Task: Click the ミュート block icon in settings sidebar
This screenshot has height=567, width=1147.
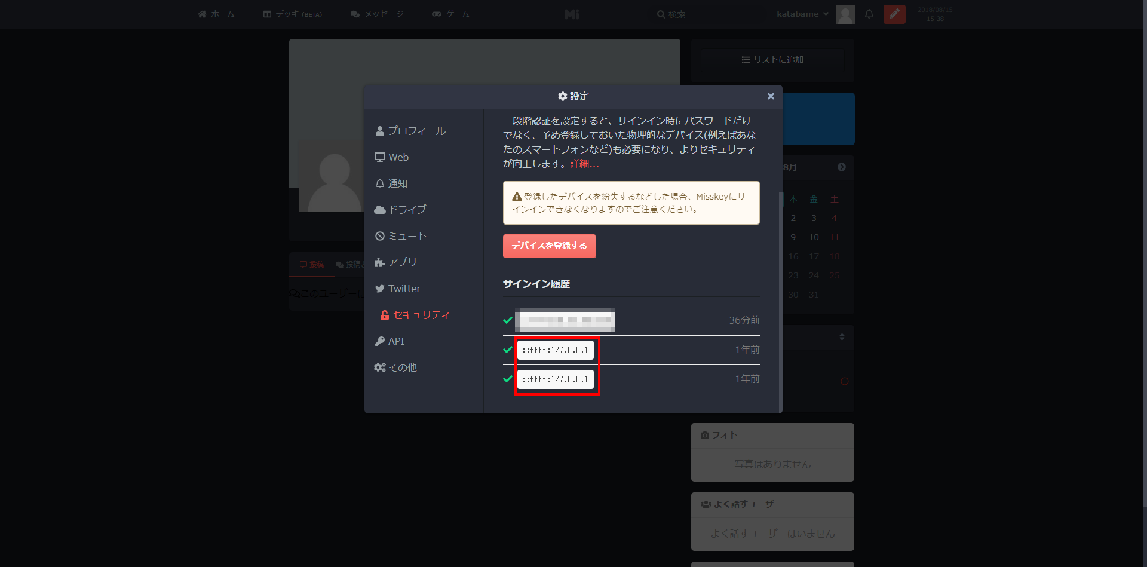Action: pos(380,235)
